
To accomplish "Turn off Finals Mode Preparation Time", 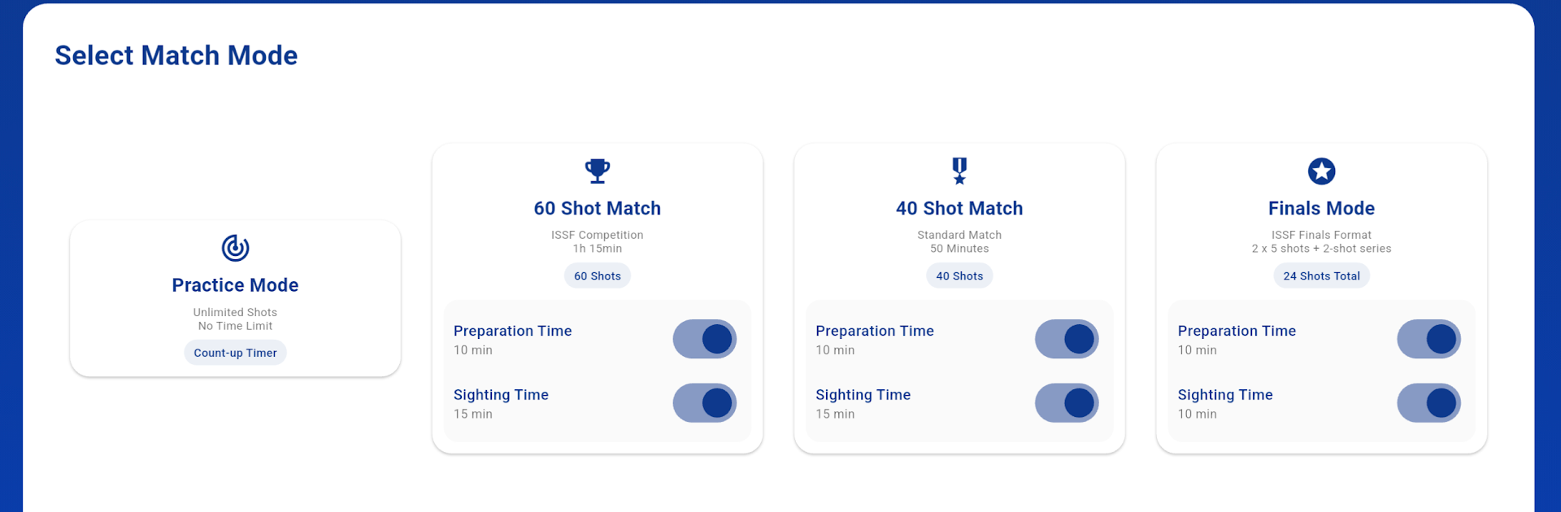I will pyautogui.click(x=1428, y=339).
